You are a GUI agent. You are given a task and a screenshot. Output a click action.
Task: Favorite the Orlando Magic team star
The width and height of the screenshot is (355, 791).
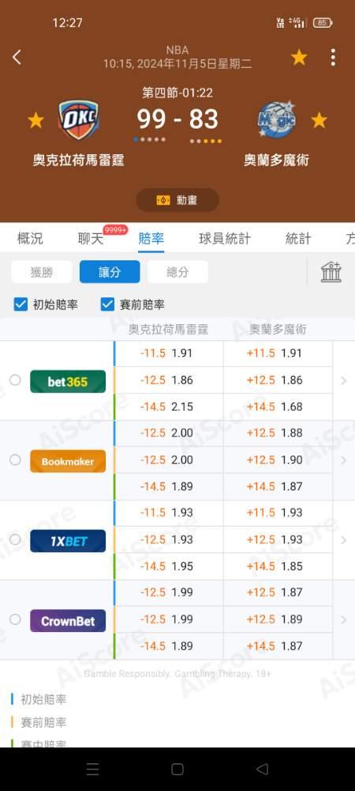coord(319,120)
